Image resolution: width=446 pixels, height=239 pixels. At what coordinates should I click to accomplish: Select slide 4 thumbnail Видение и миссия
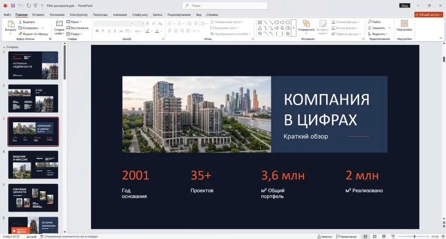(x=33, y=165)
